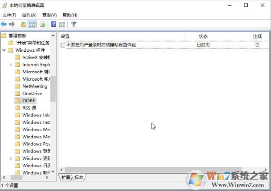Click the OOBE folder icon
271x191 pixels.
(x=17, y=100)
